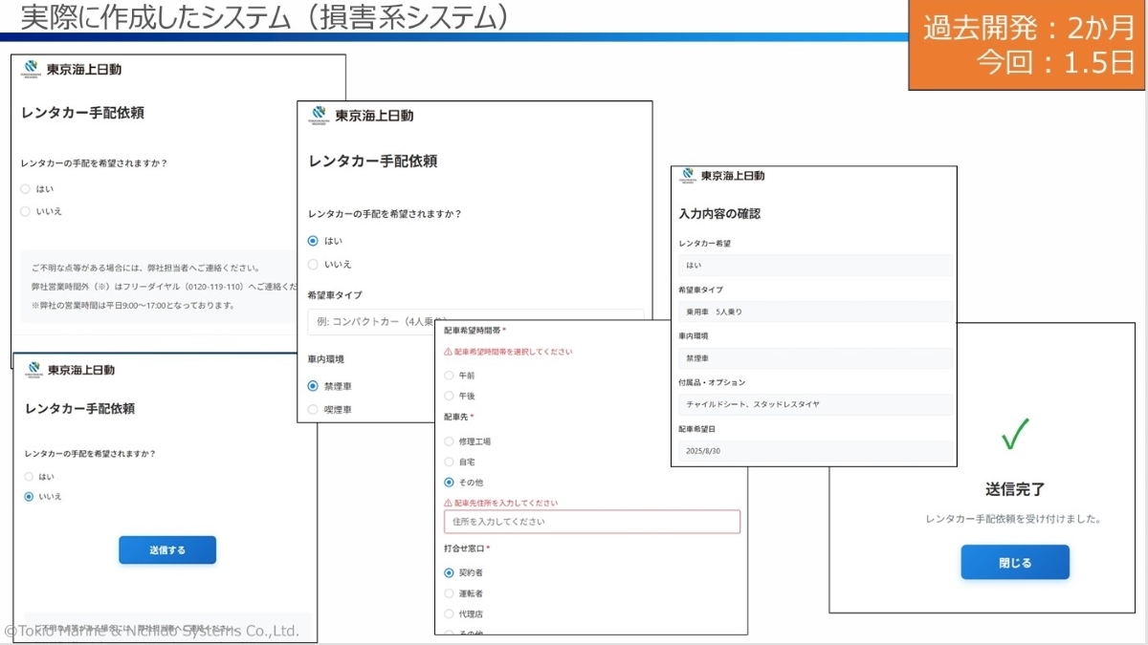
Task: Choose the 喫煙車 radio option
Action: point(313,409)
